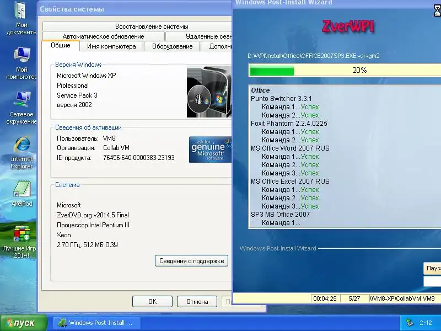Image resolution: width=441 pixels, height=331 pixels.
Task: Click the Office heading in install log
Action: pos(260,90)
